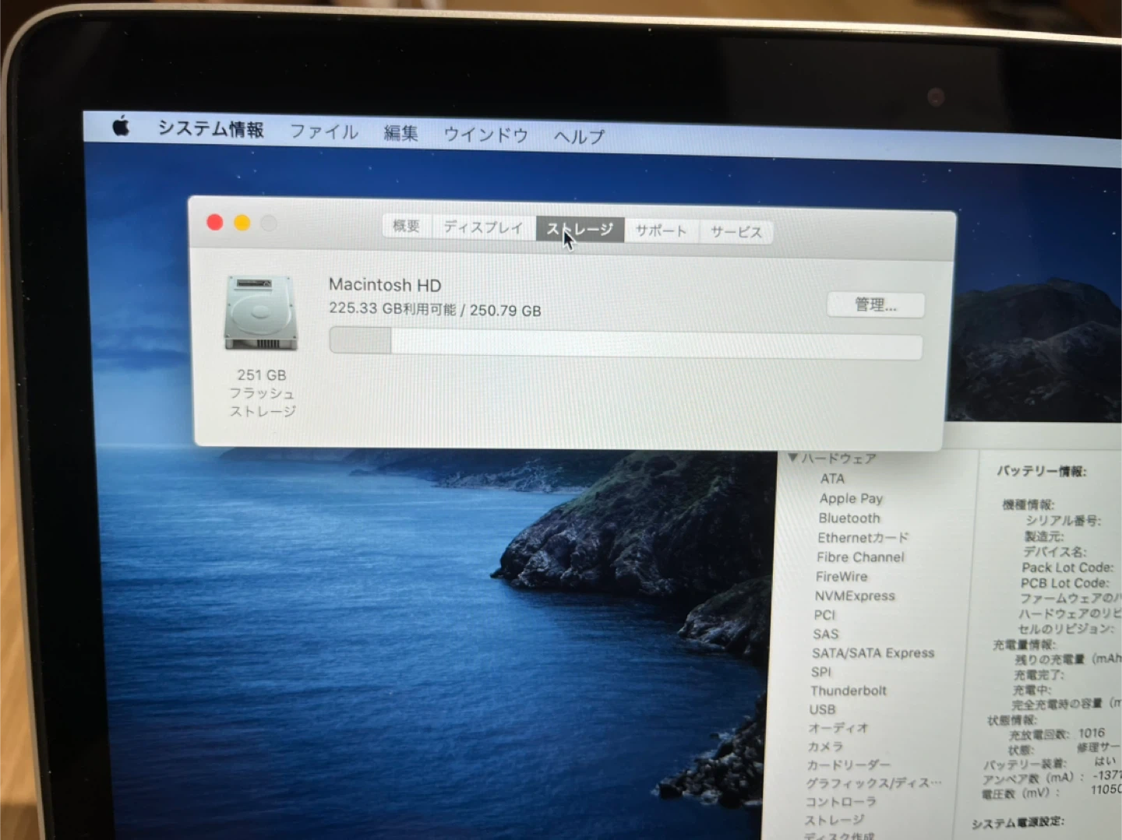Viewport: 1122px width, 840px height.
Task: Click the セルのリビジョン field
Action: pos(1066,629)
